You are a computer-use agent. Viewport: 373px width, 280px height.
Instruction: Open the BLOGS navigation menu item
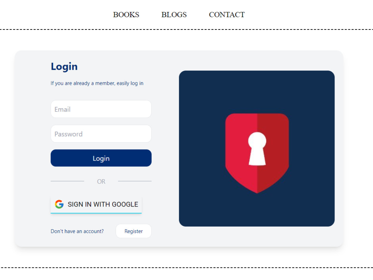point(174,15)
